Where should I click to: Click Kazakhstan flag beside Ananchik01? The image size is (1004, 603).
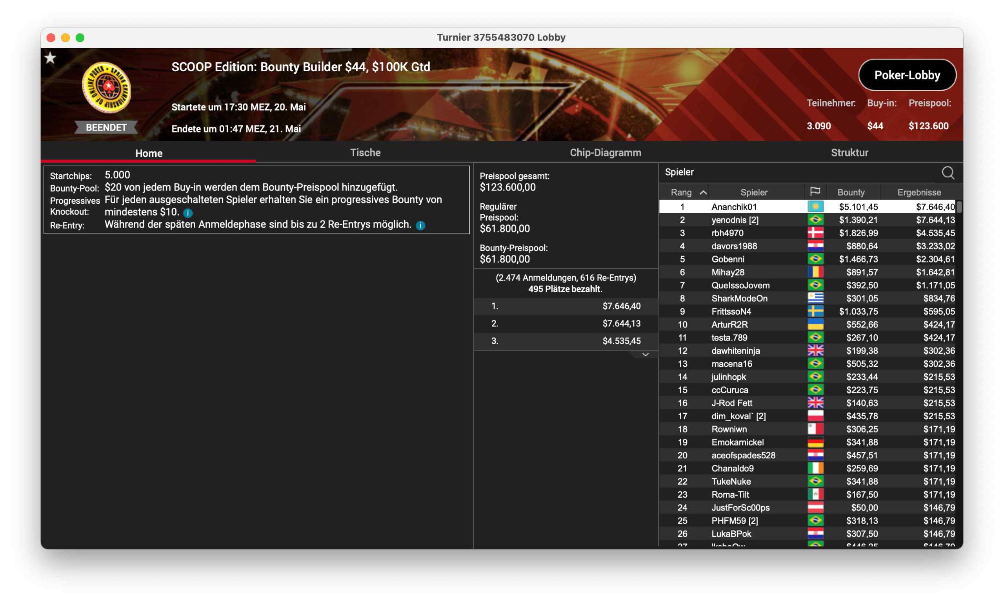[x=815, y=207]
